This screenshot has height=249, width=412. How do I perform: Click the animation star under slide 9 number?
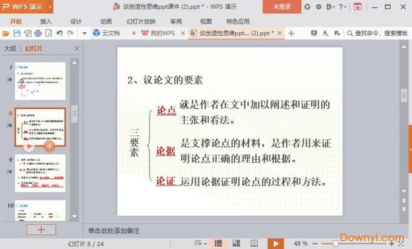[x=10, y=171]
